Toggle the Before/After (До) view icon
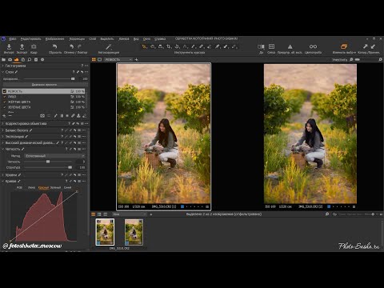The width and height of the screenshot is (384, 288). (x=261, y=46)
